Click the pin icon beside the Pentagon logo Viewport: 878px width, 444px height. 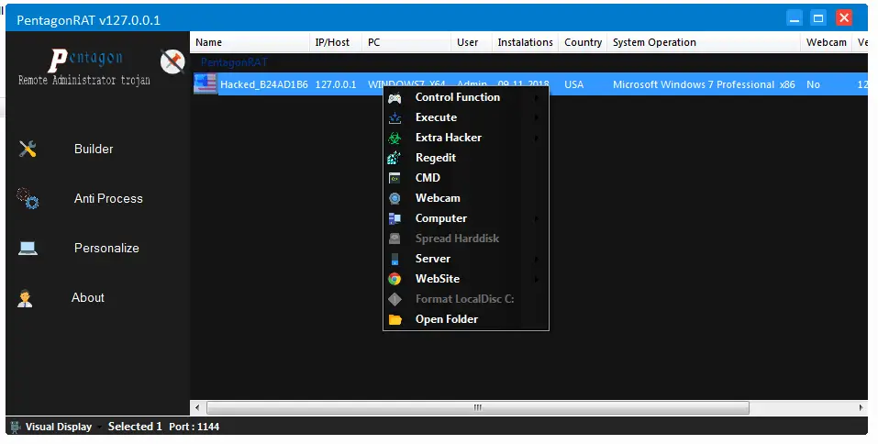pyautogui.click(x=172, y=61)
